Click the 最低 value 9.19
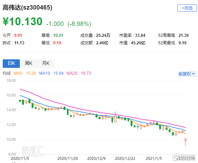198x163 pixels. click(x=57, y=43)
